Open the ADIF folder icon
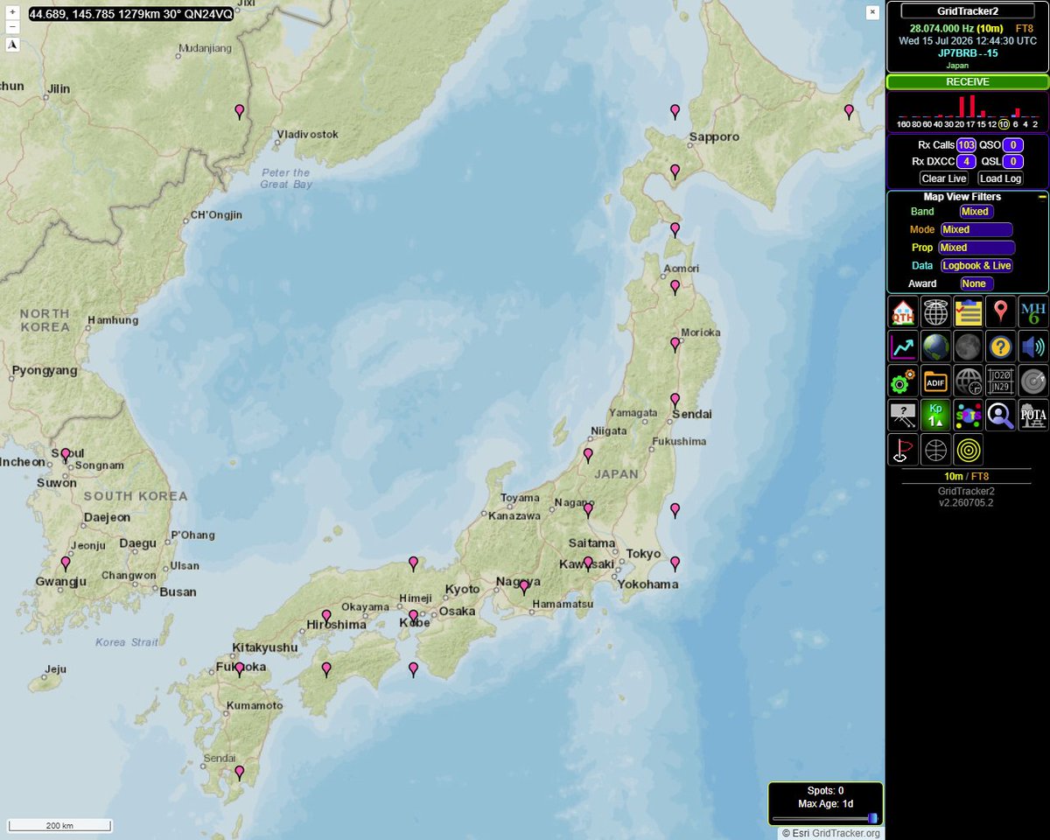1050x840 pixels. tap(935, 381)
